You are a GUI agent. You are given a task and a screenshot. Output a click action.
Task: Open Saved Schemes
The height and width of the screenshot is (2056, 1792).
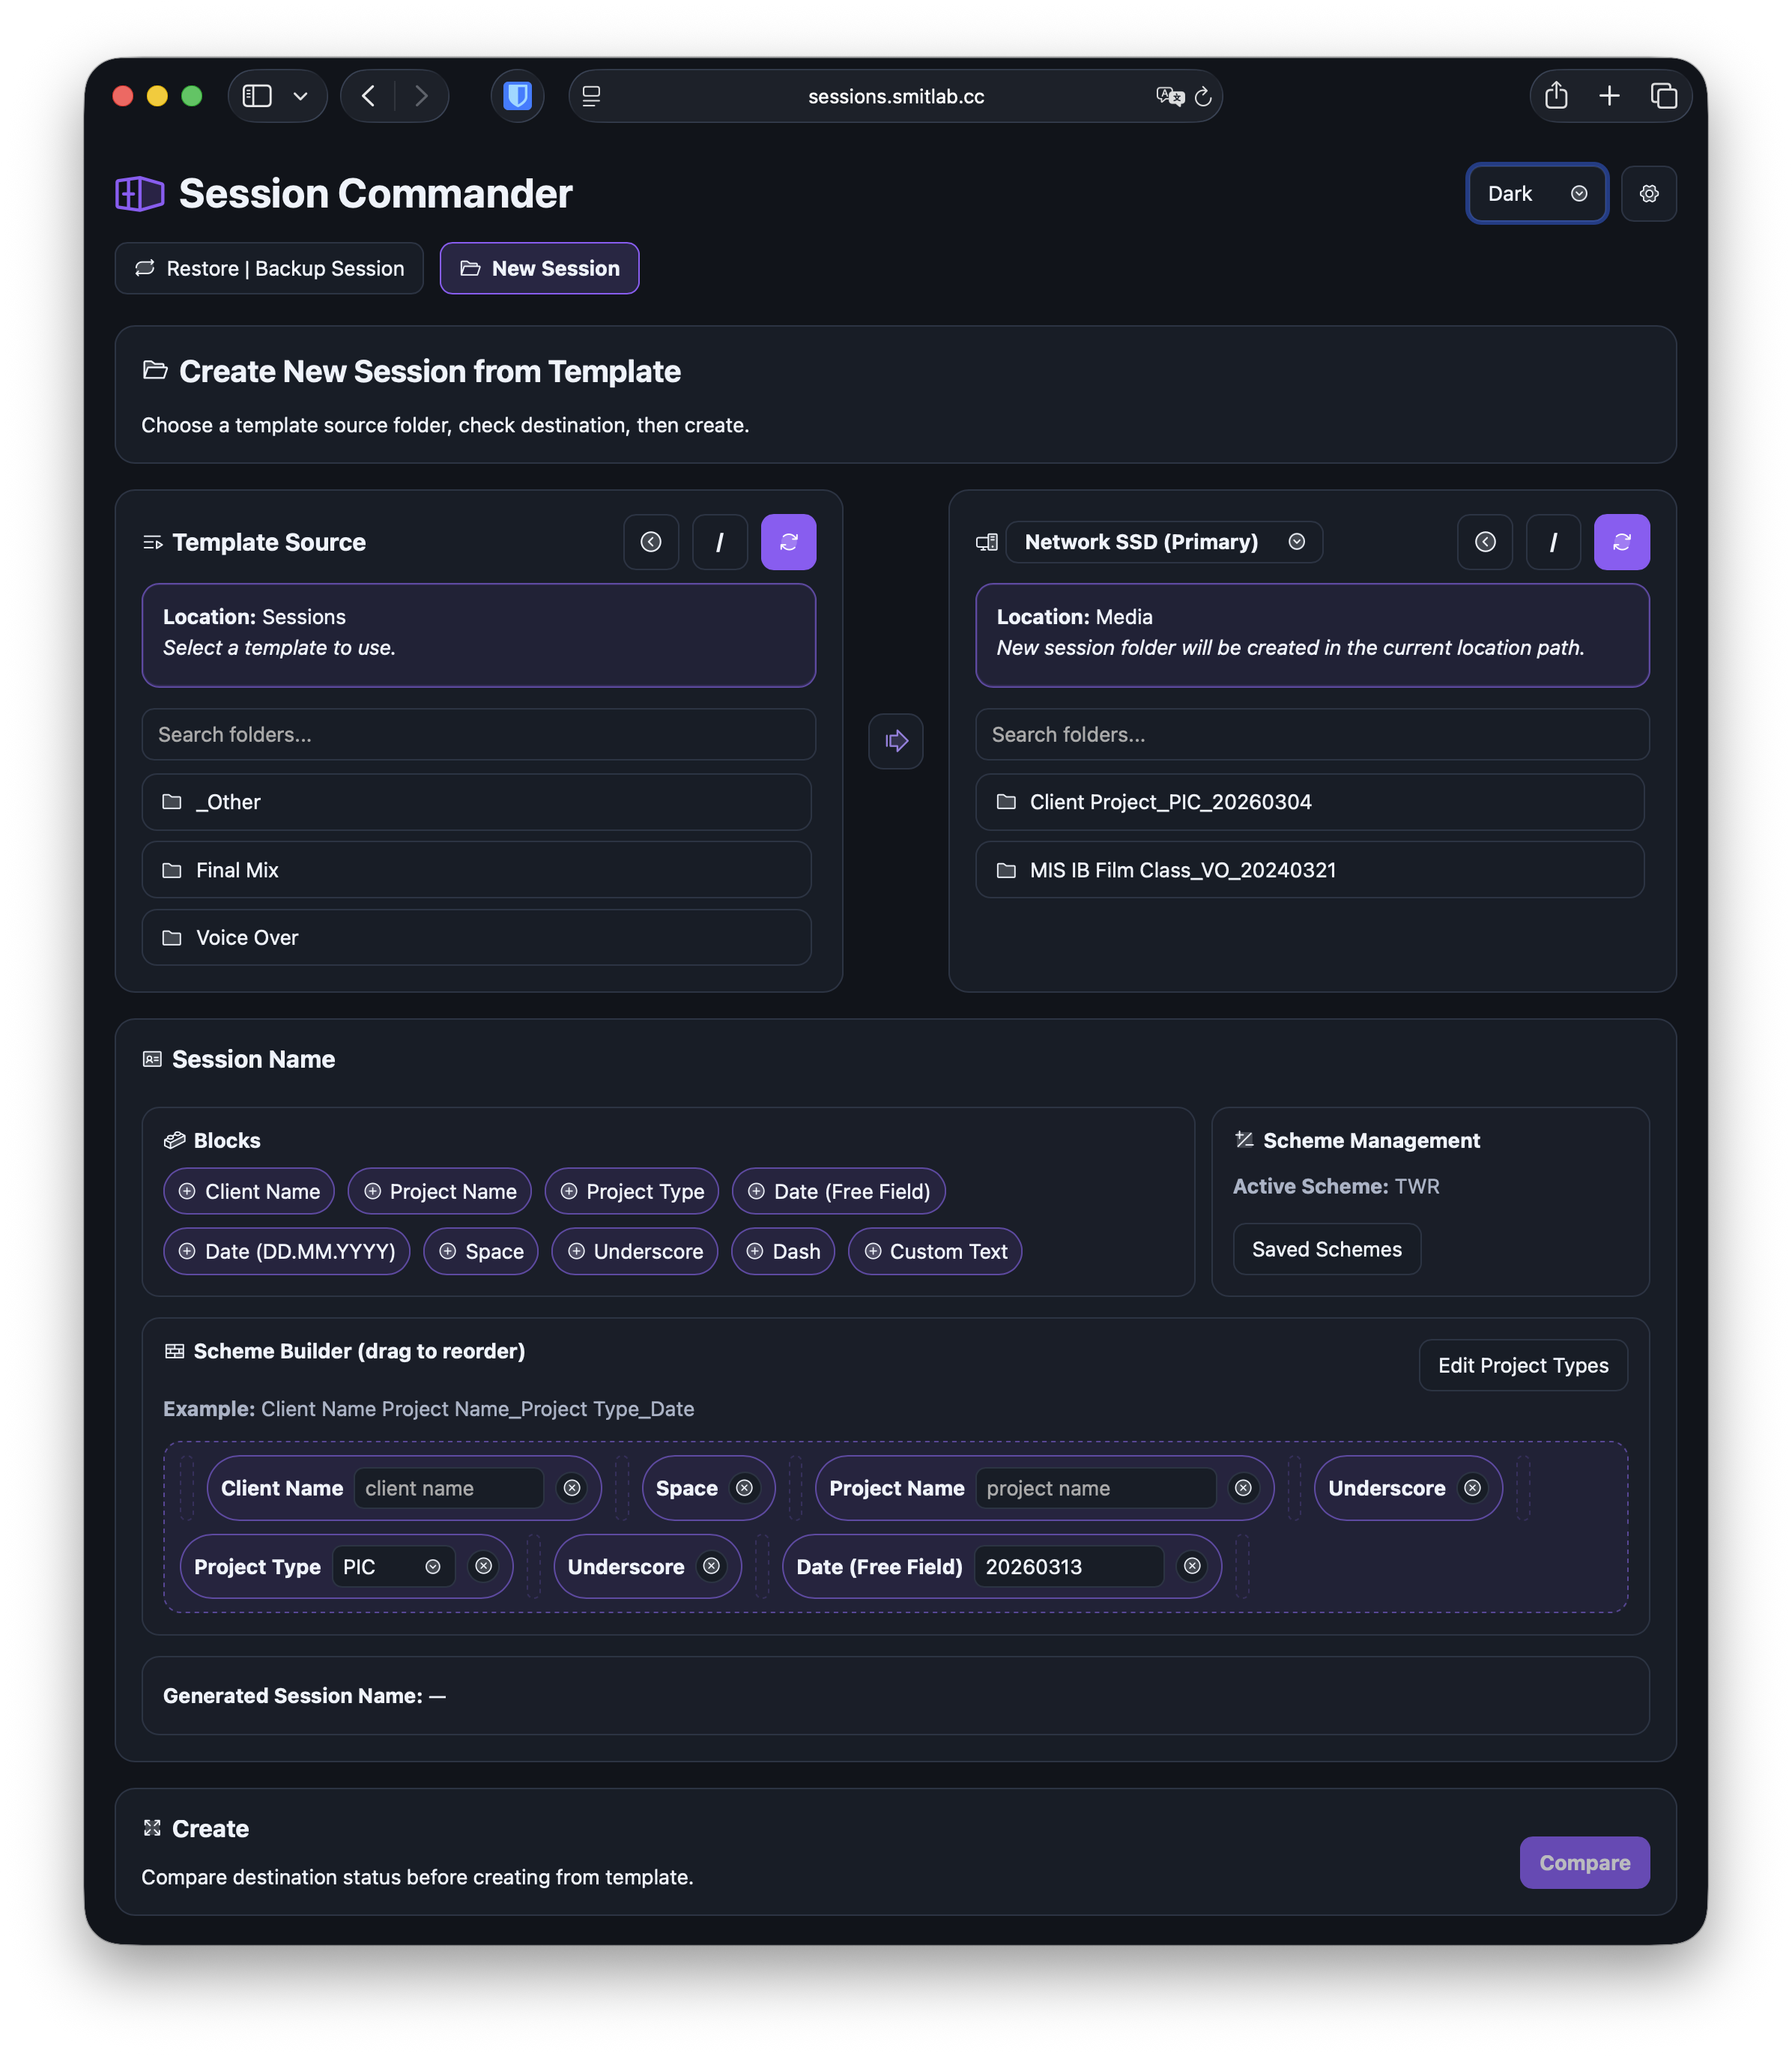pos(1327,1249)
